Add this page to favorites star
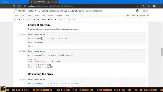163x92 pixels. click(x=138, y=6)
